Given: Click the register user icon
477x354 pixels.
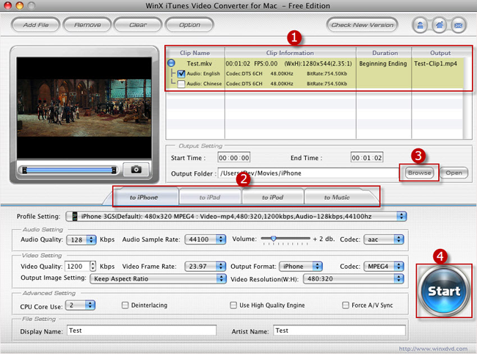Looking at the screenshot, I should (x=420, y=25).
